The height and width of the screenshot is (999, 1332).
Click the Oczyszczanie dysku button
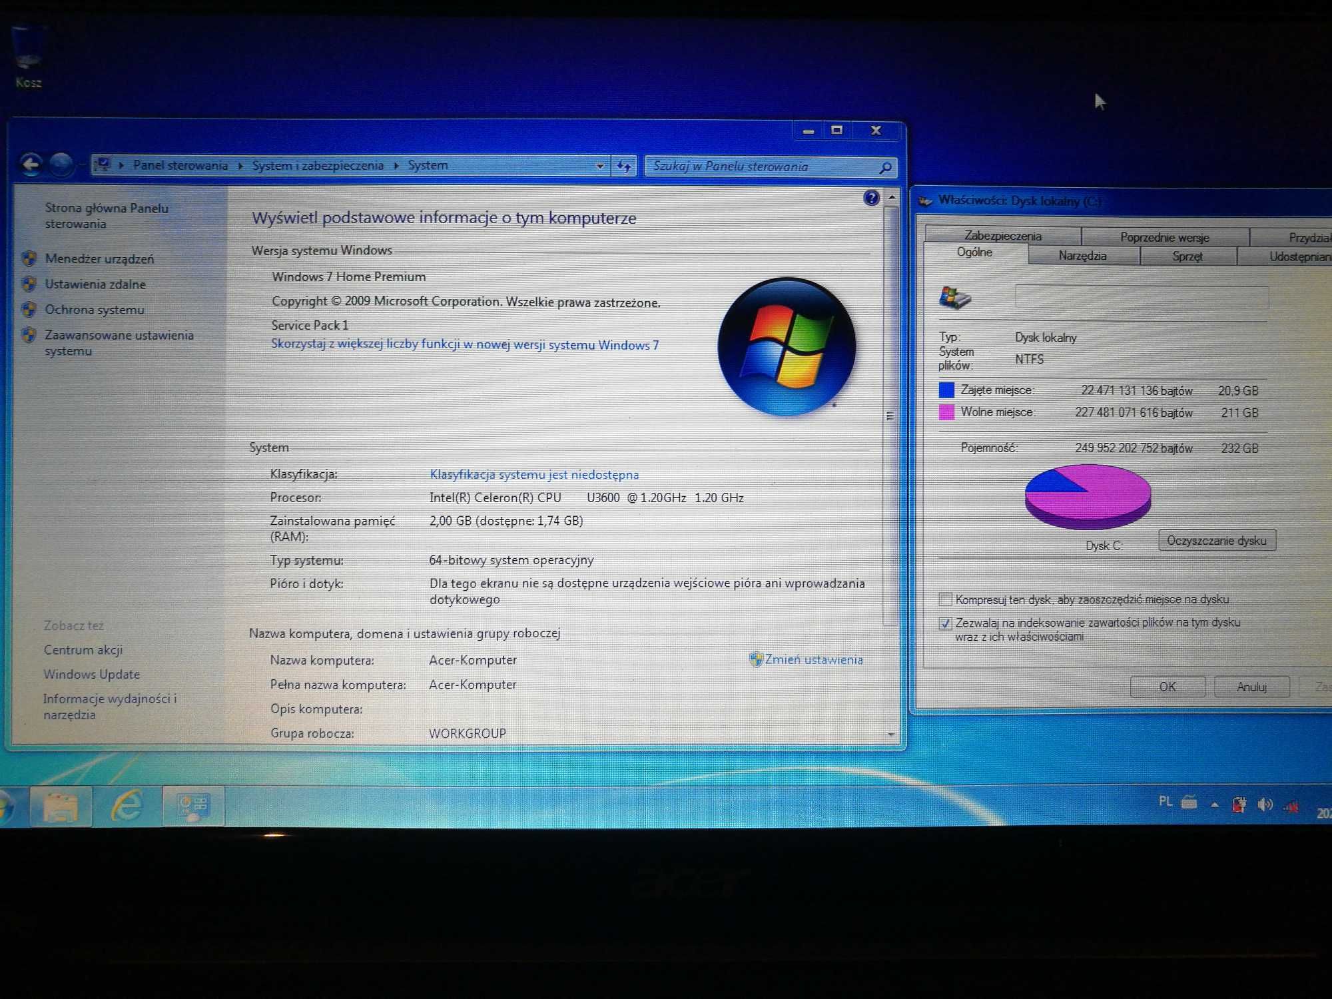[1216, 540]
